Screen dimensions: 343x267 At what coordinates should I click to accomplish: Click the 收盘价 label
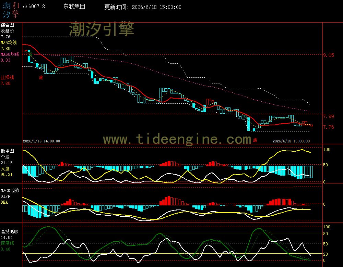click(x=7, y=31)
